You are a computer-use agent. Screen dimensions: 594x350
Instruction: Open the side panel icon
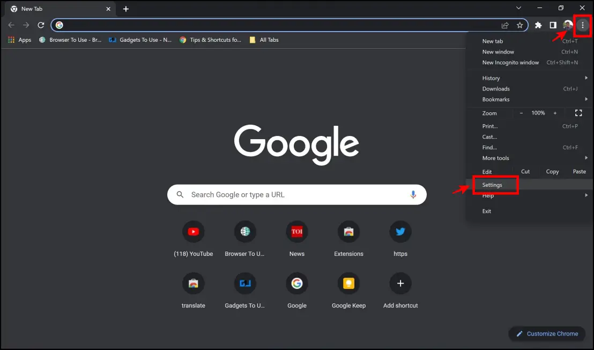click(553, 25)
